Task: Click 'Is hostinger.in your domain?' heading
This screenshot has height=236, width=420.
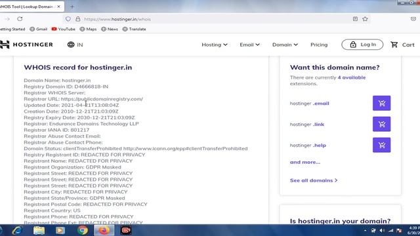Action: tap(340, 221)
